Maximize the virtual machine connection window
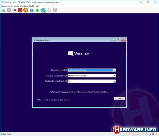The image size is (159, 136). pos(148,2)
